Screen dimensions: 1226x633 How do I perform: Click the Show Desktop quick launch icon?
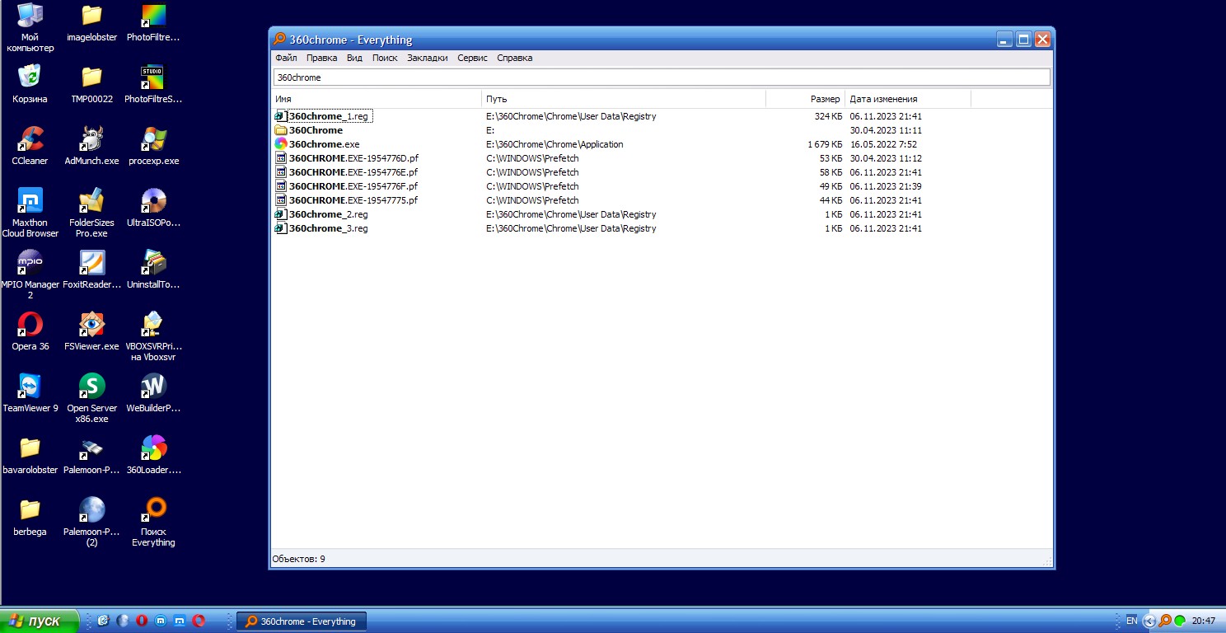tap(103, 621)
